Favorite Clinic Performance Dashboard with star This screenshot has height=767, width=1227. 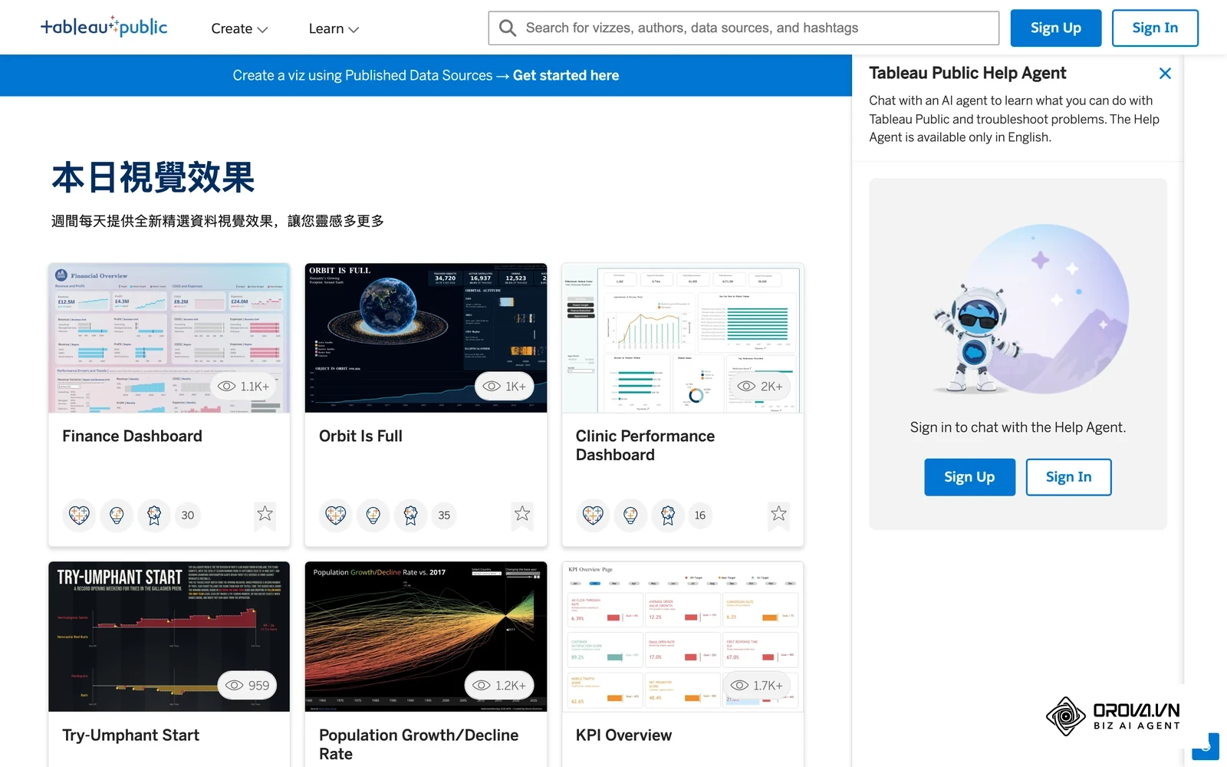[778, 514]
